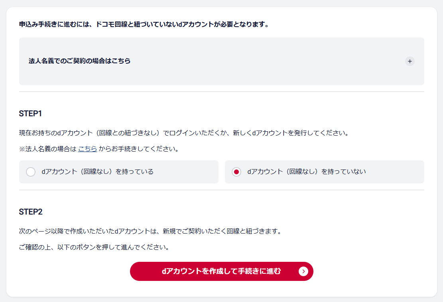Click the ※法人名義の場合は note text
The height and width of the screenshot is (302, 443).
pos(47,149)
